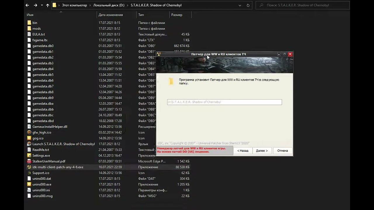
Task: Click the Отмена button
Action: (283, 151)
